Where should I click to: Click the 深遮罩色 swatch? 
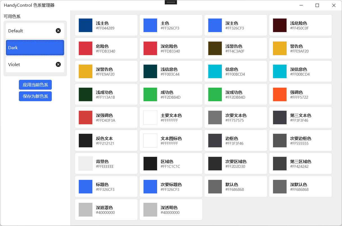click(x=85, y=209)
